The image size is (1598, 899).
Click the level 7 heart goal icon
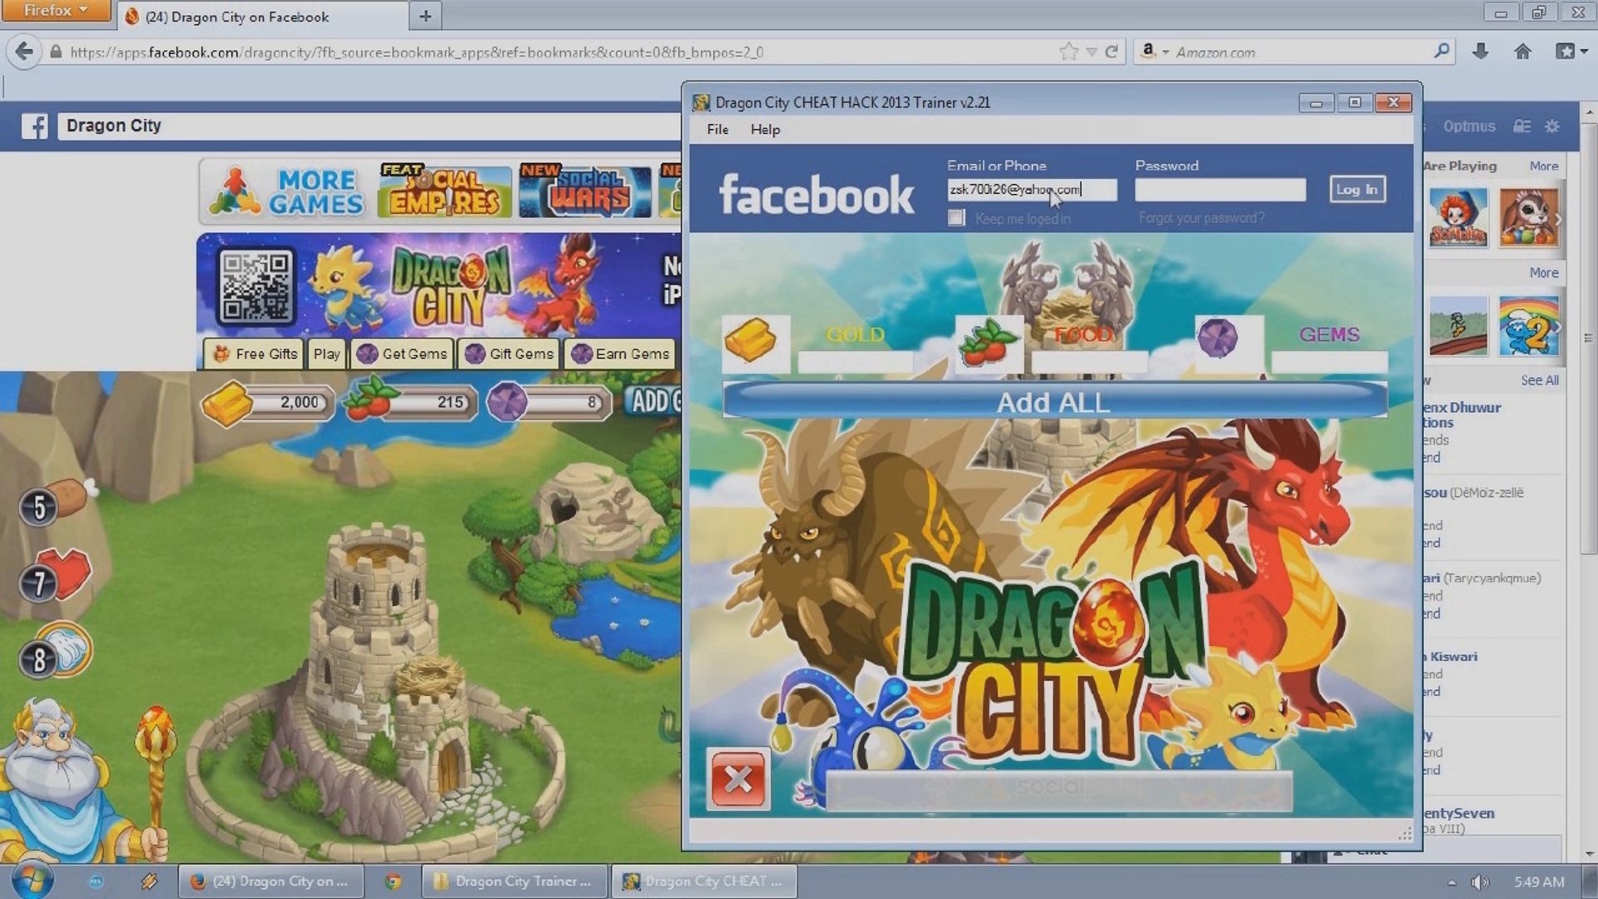point(57,576)
